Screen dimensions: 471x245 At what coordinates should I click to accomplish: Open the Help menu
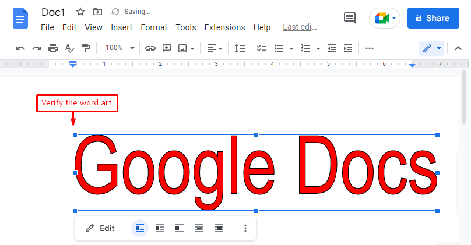(262, 27)
